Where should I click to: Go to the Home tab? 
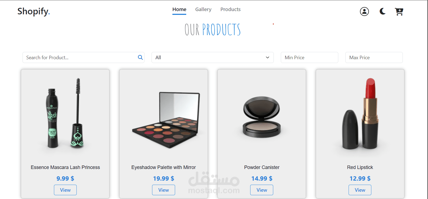tap(179, 9)
